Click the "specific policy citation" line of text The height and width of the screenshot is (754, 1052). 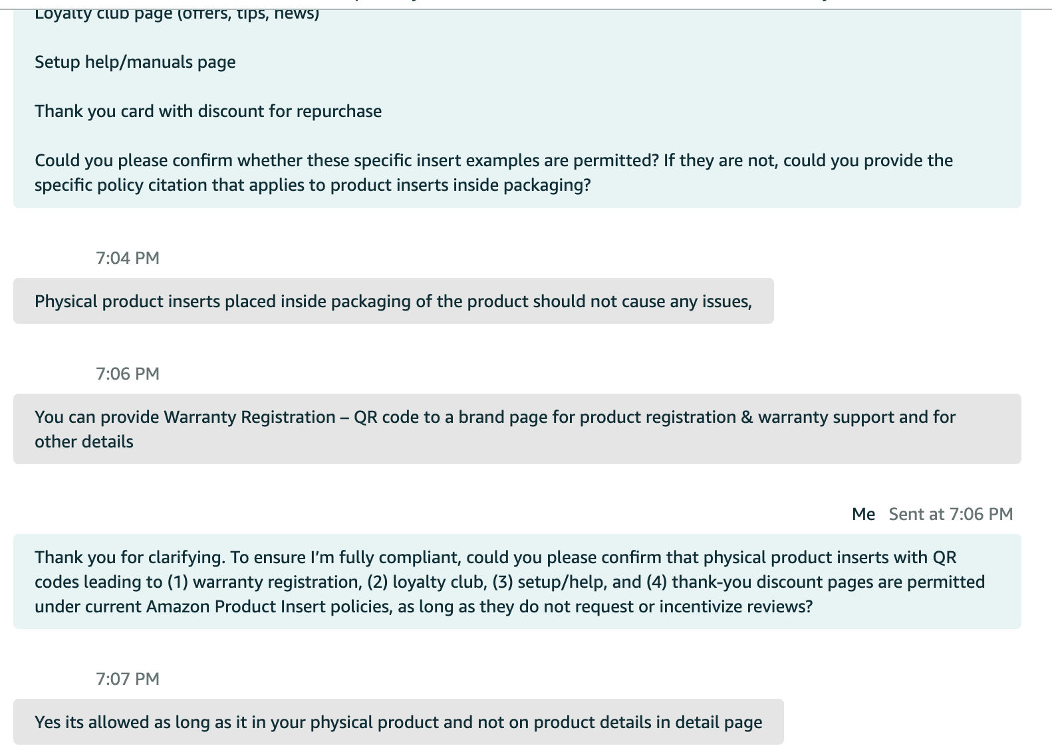click(313, 186)
